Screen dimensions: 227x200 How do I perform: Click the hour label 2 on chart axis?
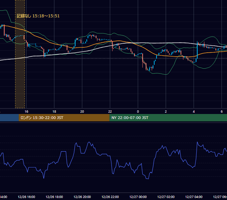[166, 112]
